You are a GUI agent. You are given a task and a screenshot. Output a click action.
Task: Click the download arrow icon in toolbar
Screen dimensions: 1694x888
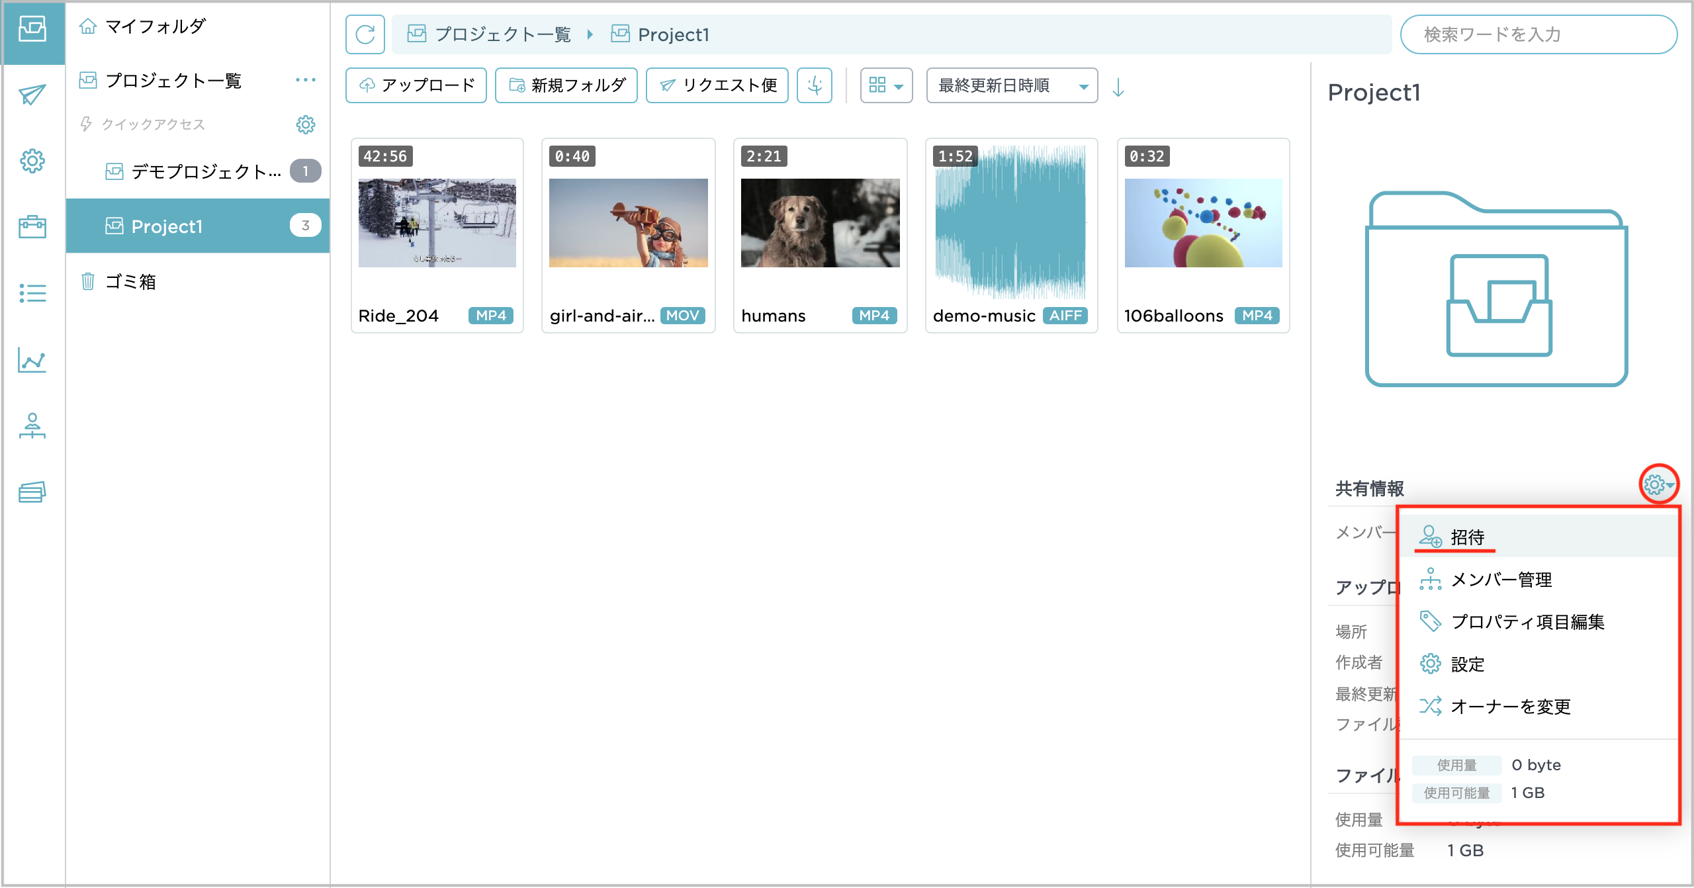pyautogui.click(x=815, y=85)
